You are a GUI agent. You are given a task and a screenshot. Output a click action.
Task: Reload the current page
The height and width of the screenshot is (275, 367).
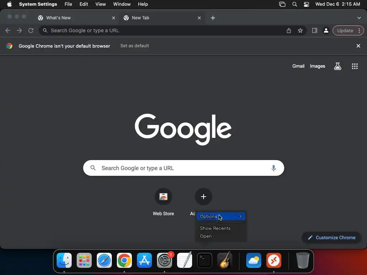click(31, 30)
